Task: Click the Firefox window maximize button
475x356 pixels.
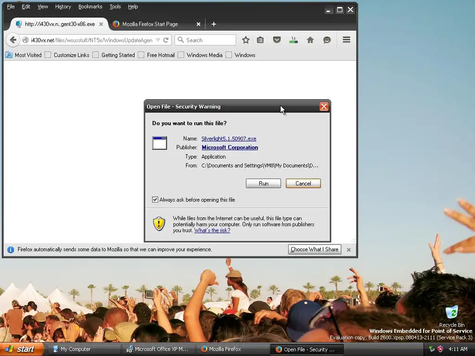Action: [x=340, y=10]
